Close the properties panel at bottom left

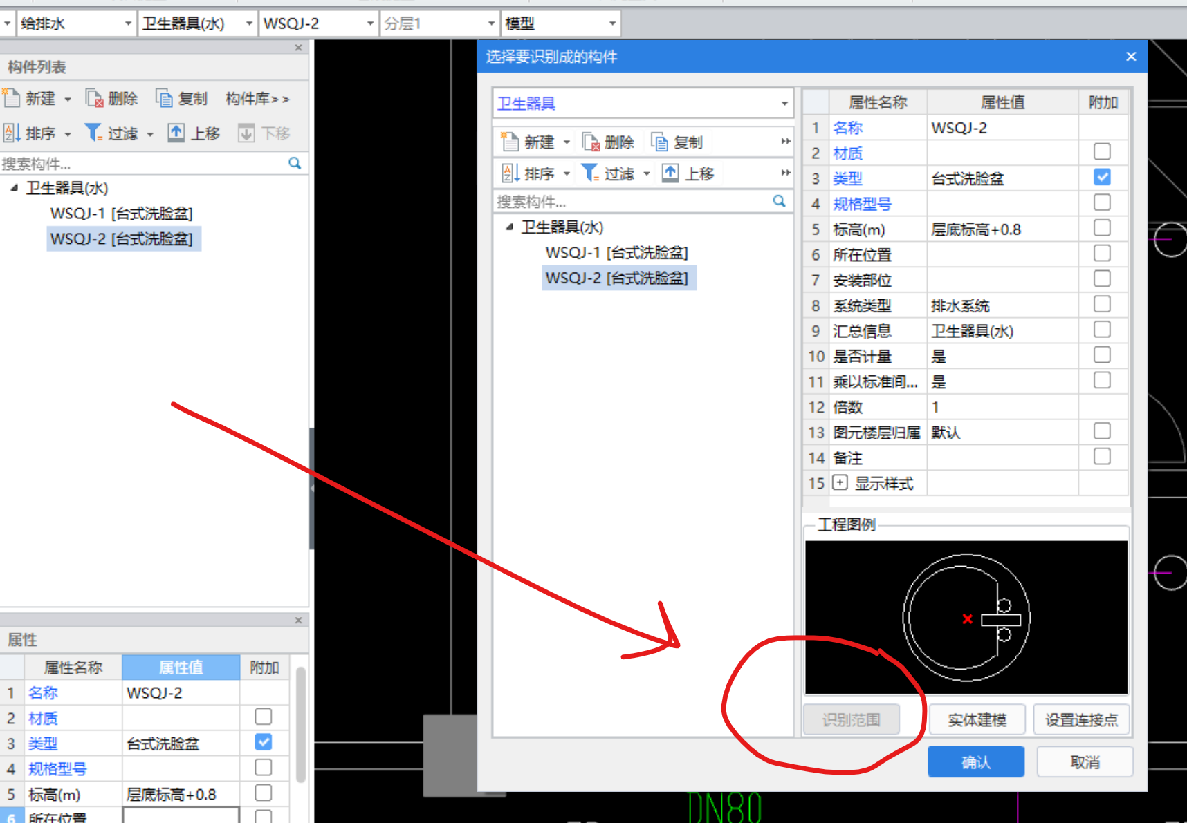298,621
